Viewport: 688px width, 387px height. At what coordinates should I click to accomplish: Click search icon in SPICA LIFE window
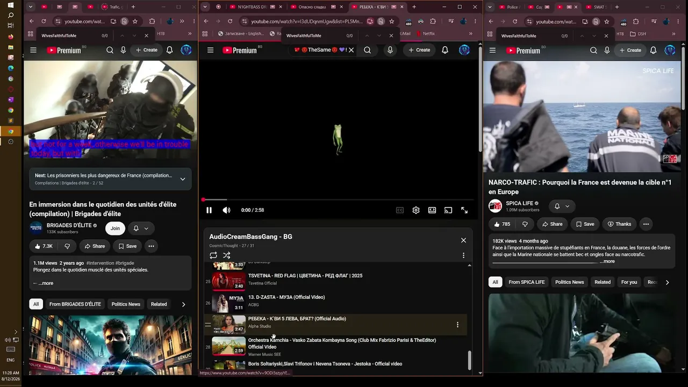pyautogui.click(x=593, y=50)
